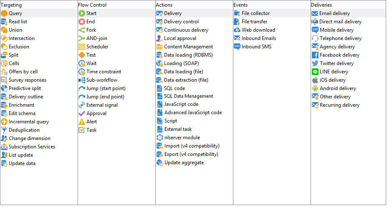Select Jump (end point) entry
Image resolution: width=392 pixels, height=213 pixels.
click(105, 97)
